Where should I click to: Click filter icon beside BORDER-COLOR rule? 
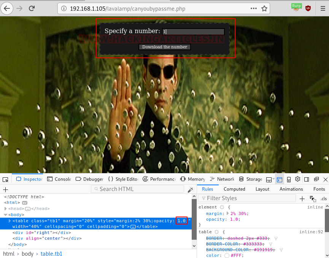pyautogui.click(x=271, y=244)
